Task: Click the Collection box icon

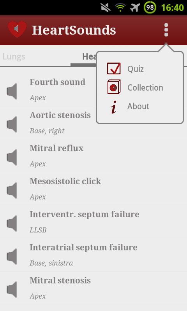Action: [x=114, y=87]
